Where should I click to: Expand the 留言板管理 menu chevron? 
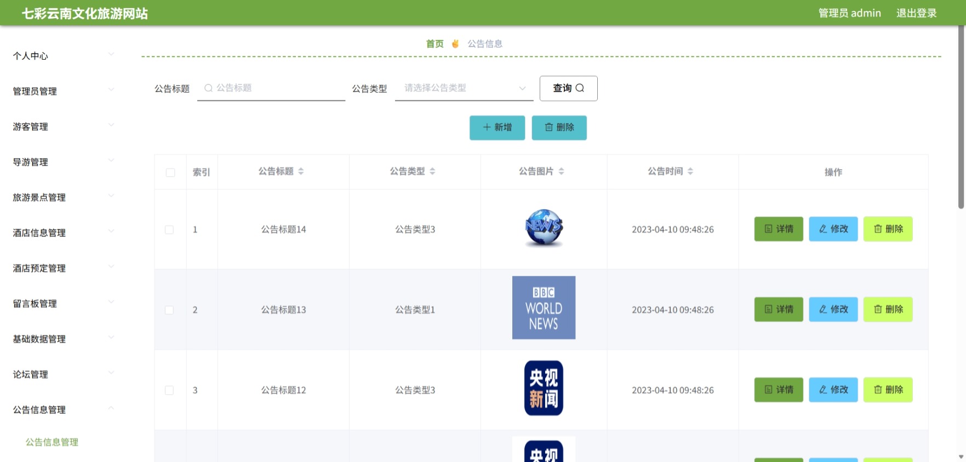point(111,302)
